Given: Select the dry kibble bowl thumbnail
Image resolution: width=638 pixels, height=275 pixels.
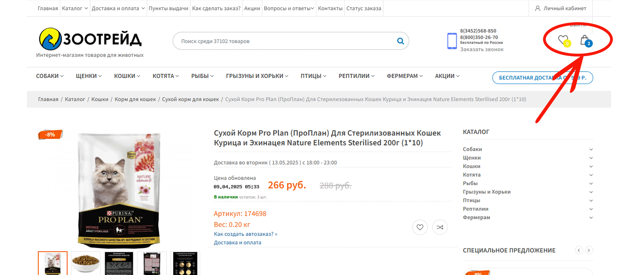Looking at the screenshot, I should (85, 263).
